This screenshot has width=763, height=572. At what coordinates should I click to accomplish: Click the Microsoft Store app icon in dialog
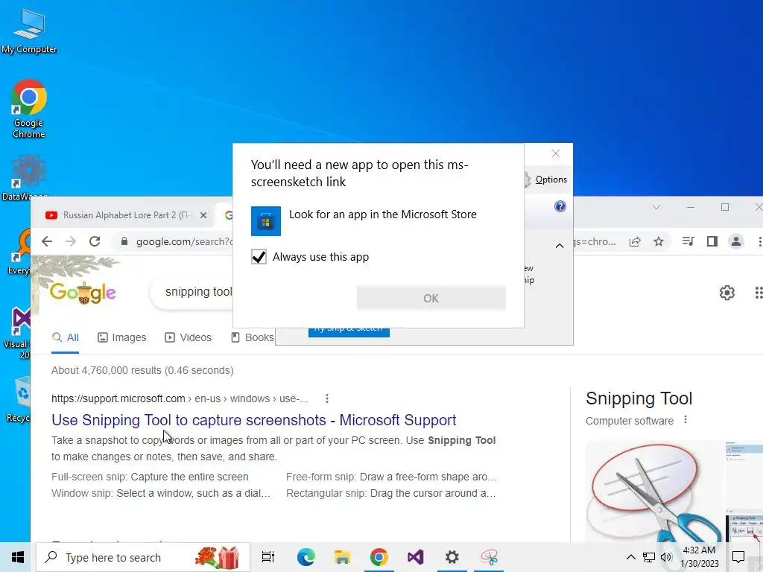[x=266, y=220]
